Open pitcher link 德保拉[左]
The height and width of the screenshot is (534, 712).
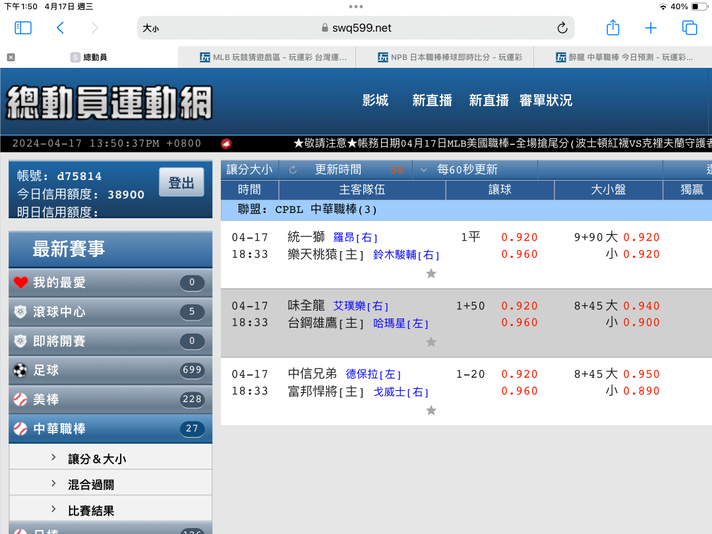(373, 374)
